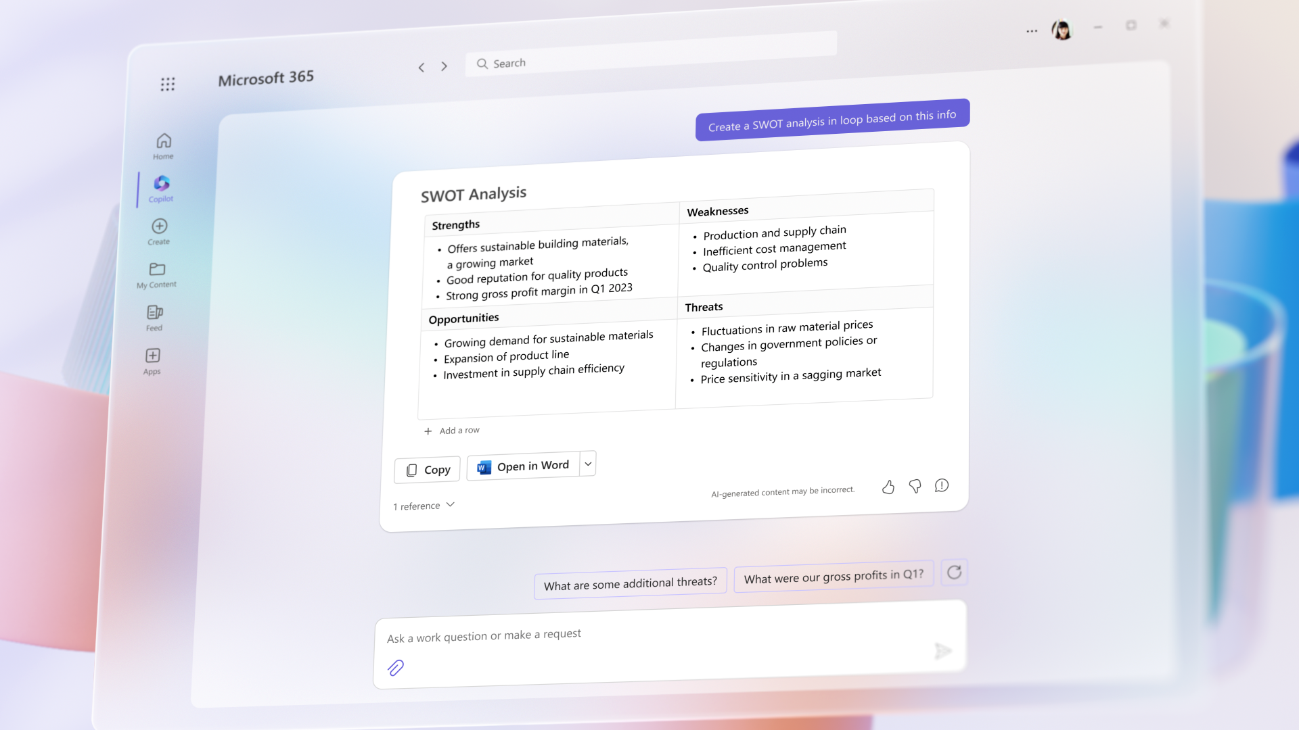The width and height of the screenshot is (1299, 730).
Task: Click the thumbs up feedback icon
Action: click(888, 486)
